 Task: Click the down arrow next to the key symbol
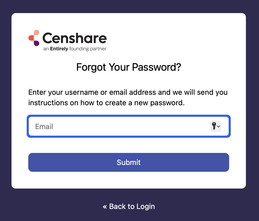pos(218,126)
